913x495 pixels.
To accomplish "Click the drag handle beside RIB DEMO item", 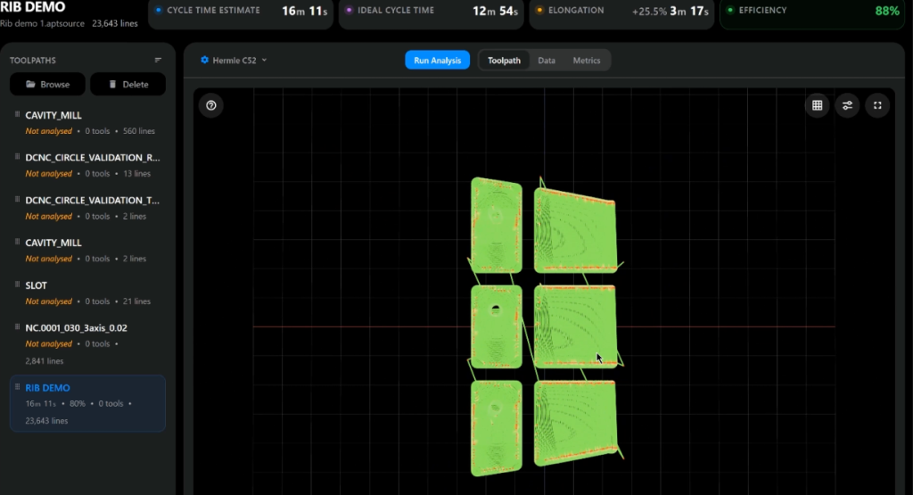I will point(17,387).
